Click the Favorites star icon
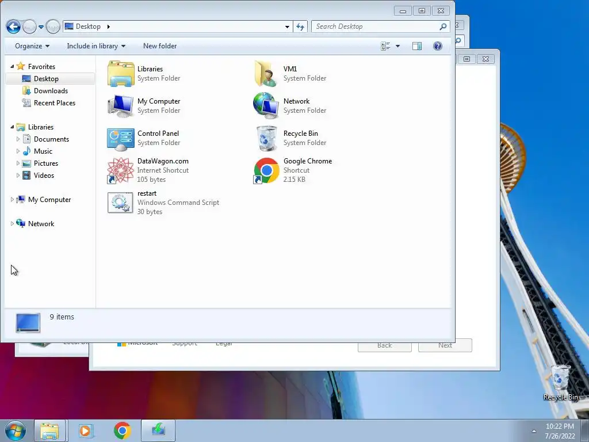The image size is (589, 442). click(x=21, y=66)
